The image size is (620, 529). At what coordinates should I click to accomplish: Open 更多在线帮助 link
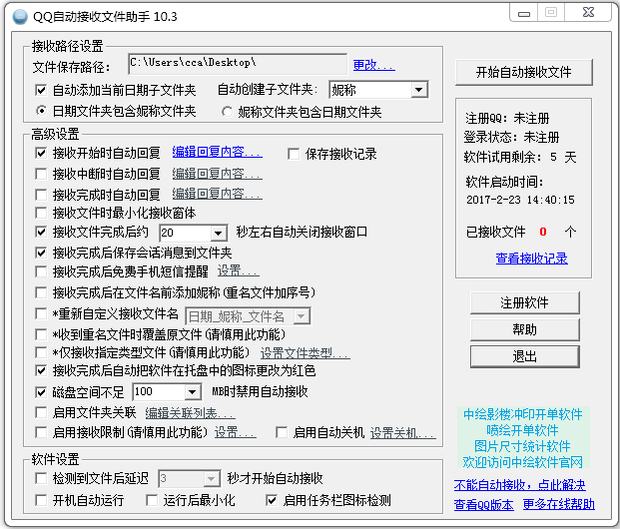point(559,504)
